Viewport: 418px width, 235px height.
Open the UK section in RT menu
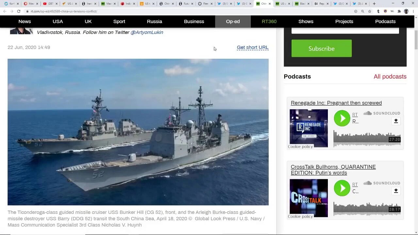[88, 22]
